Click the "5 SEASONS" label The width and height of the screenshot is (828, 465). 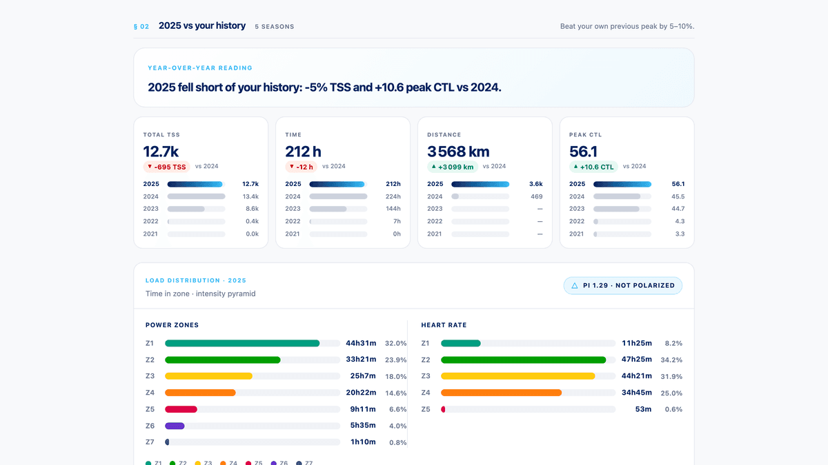click(275, 27)
